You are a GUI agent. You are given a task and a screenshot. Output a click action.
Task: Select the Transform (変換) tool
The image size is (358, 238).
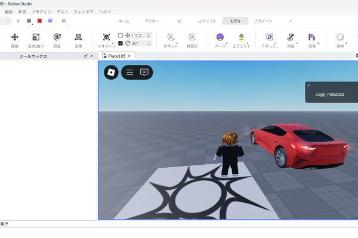[x=78, y=40]
